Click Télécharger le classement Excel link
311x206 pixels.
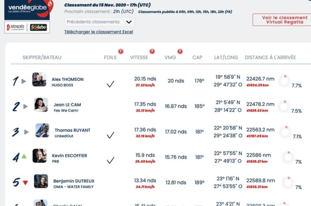tap(99, 32)
